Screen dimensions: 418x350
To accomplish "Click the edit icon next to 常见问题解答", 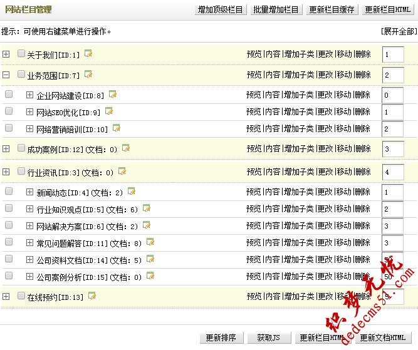I will tap(150, 242).
